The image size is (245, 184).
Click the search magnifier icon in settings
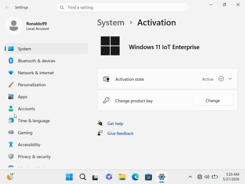click(62, 7)
